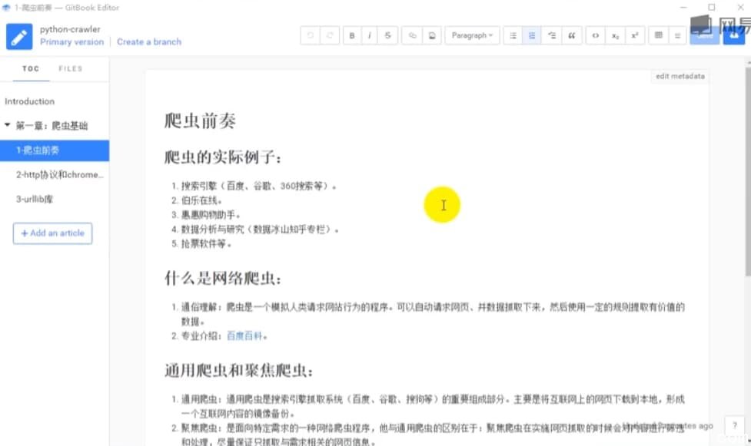This screenshot has width=751, height=446.
Task: Insert a hyperlink using the link icon
Action: click(x=411, y=35)
